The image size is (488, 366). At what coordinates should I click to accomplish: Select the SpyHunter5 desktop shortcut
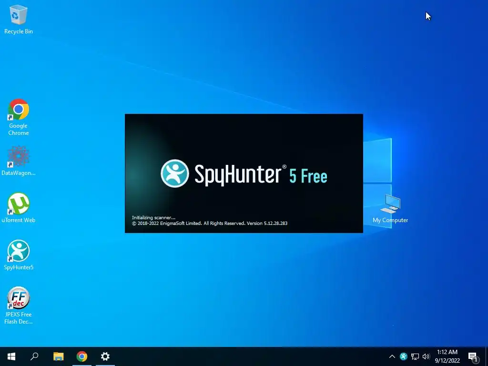point(19,255)
